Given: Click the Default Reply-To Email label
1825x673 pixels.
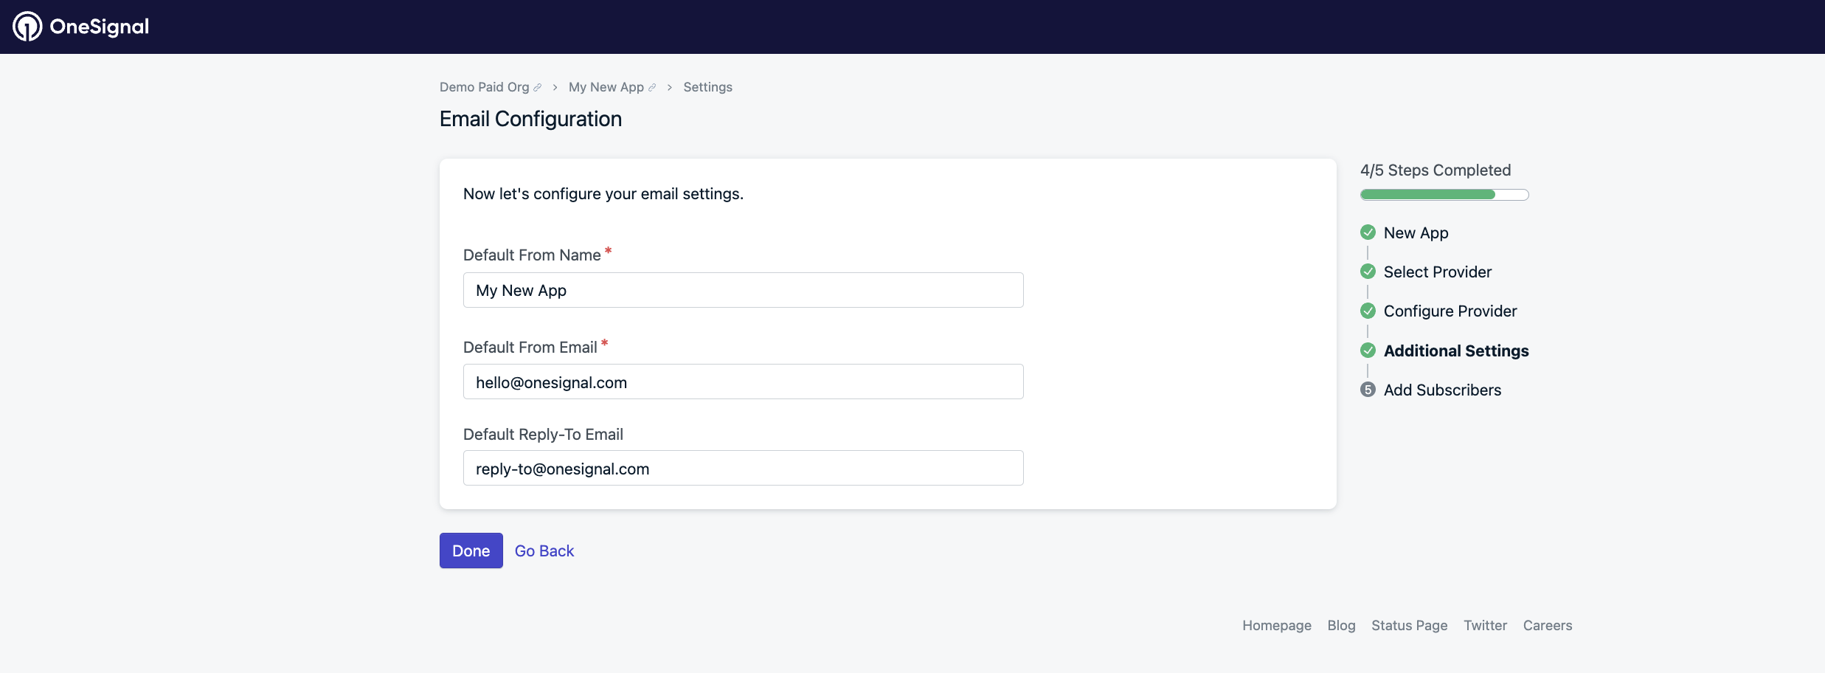Looking at the screenshot, I should pos(543,434).
